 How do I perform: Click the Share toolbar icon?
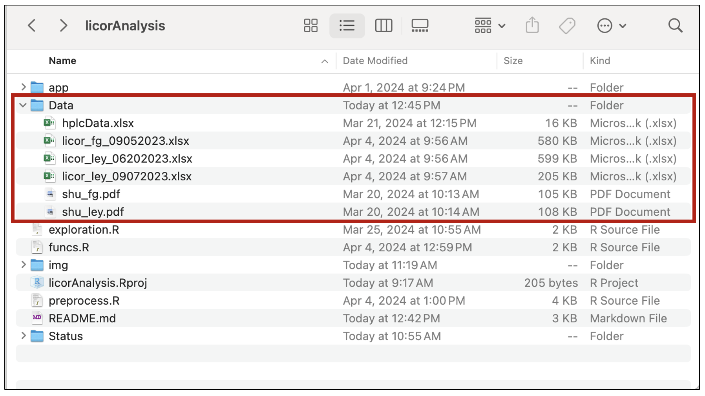[x=532, y=25]
